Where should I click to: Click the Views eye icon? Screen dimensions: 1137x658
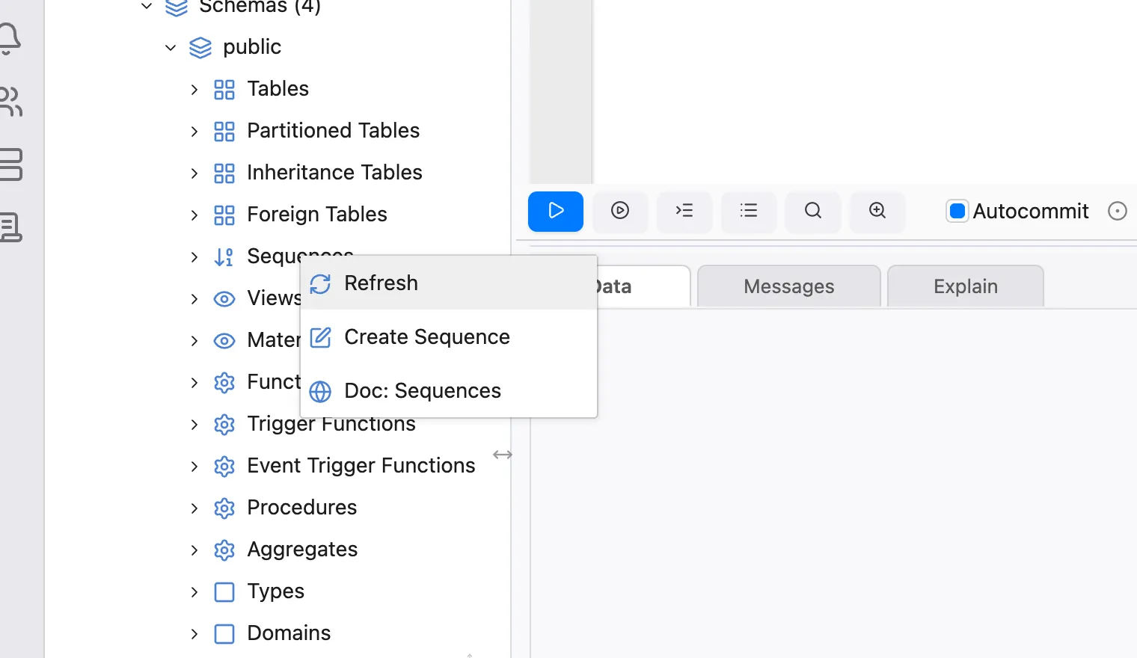(224, 299)
